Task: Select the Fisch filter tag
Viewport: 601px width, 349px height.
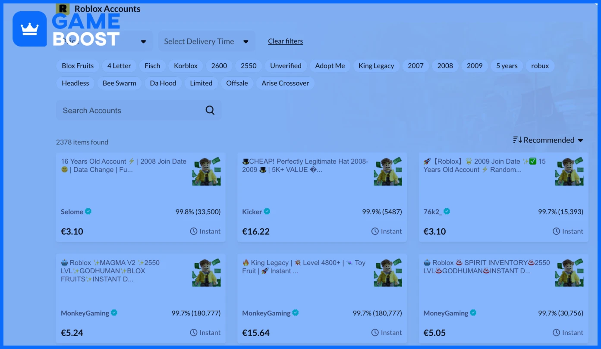Action: point(152,66)
